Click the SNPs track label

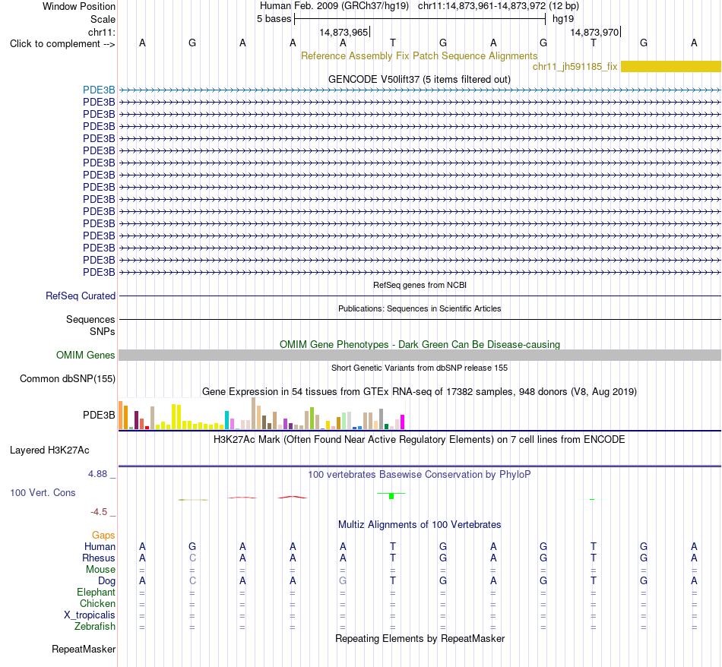click(103, 331)
